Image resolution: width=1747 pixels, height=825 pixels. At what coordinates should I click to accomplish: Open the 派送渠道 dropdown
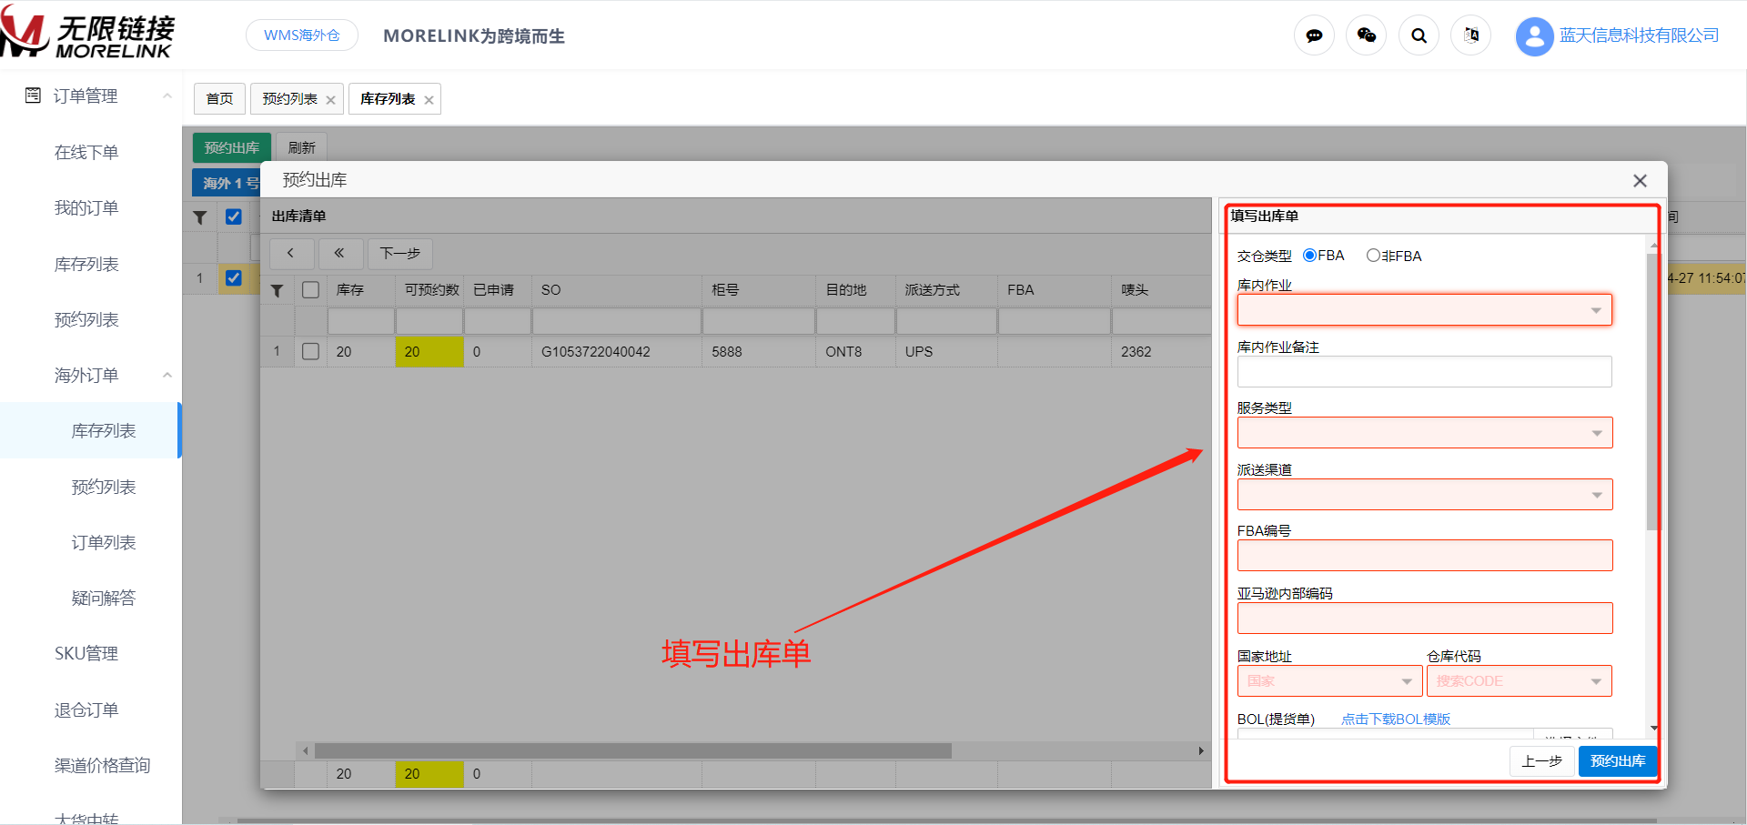[x=1424, y=495]
